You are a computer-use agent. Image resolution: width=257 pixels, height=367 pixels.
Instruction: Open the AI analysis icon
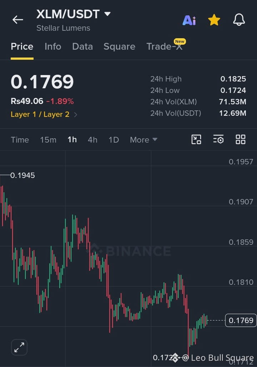(189, 20)
